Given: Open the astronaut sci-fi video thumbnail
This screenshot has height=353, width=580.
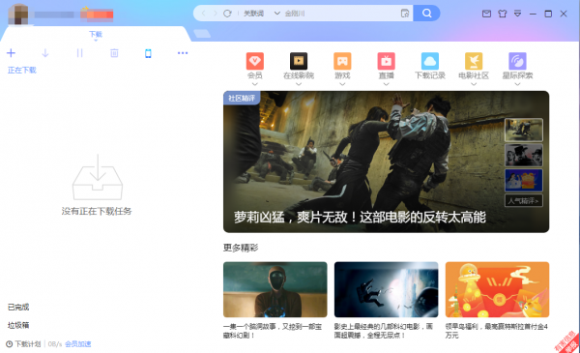Looking at the screenshot, I should coord(386,289).
